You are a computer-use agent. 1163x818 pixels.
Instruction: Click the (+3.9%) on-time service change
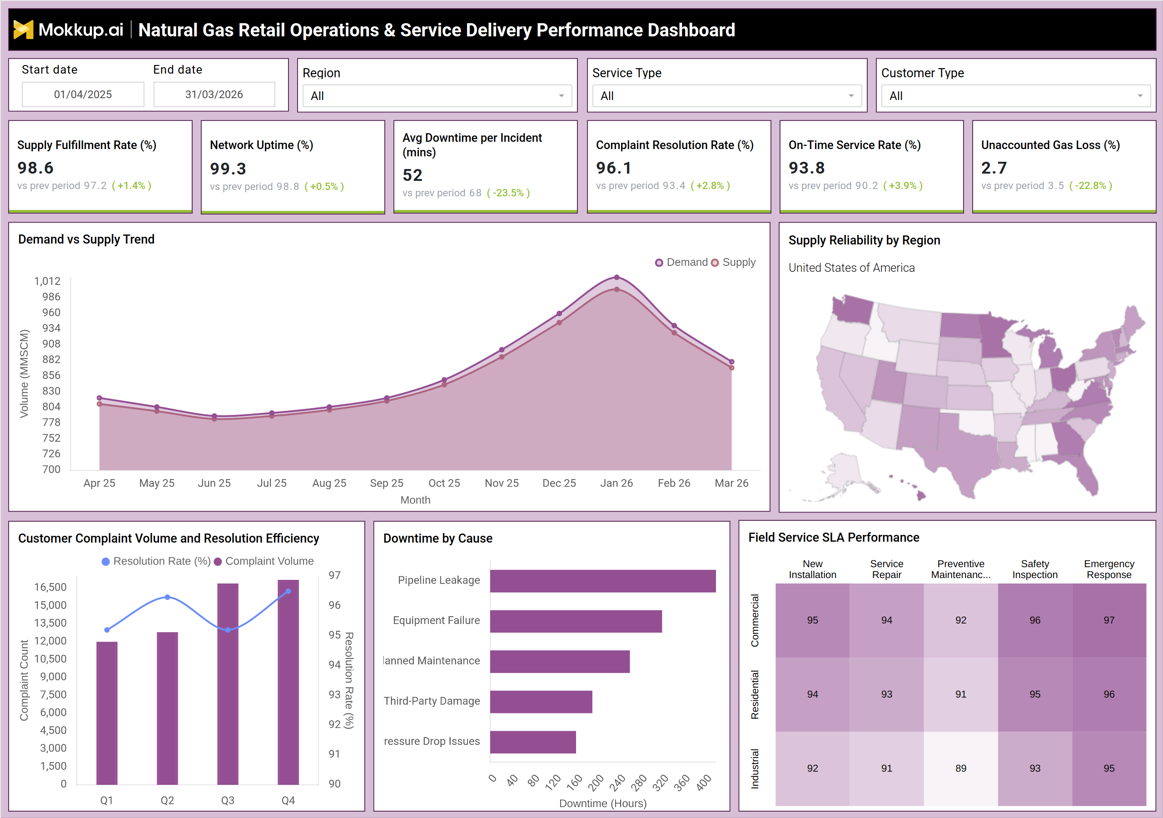pyautogui.click(x=903, y=185)
